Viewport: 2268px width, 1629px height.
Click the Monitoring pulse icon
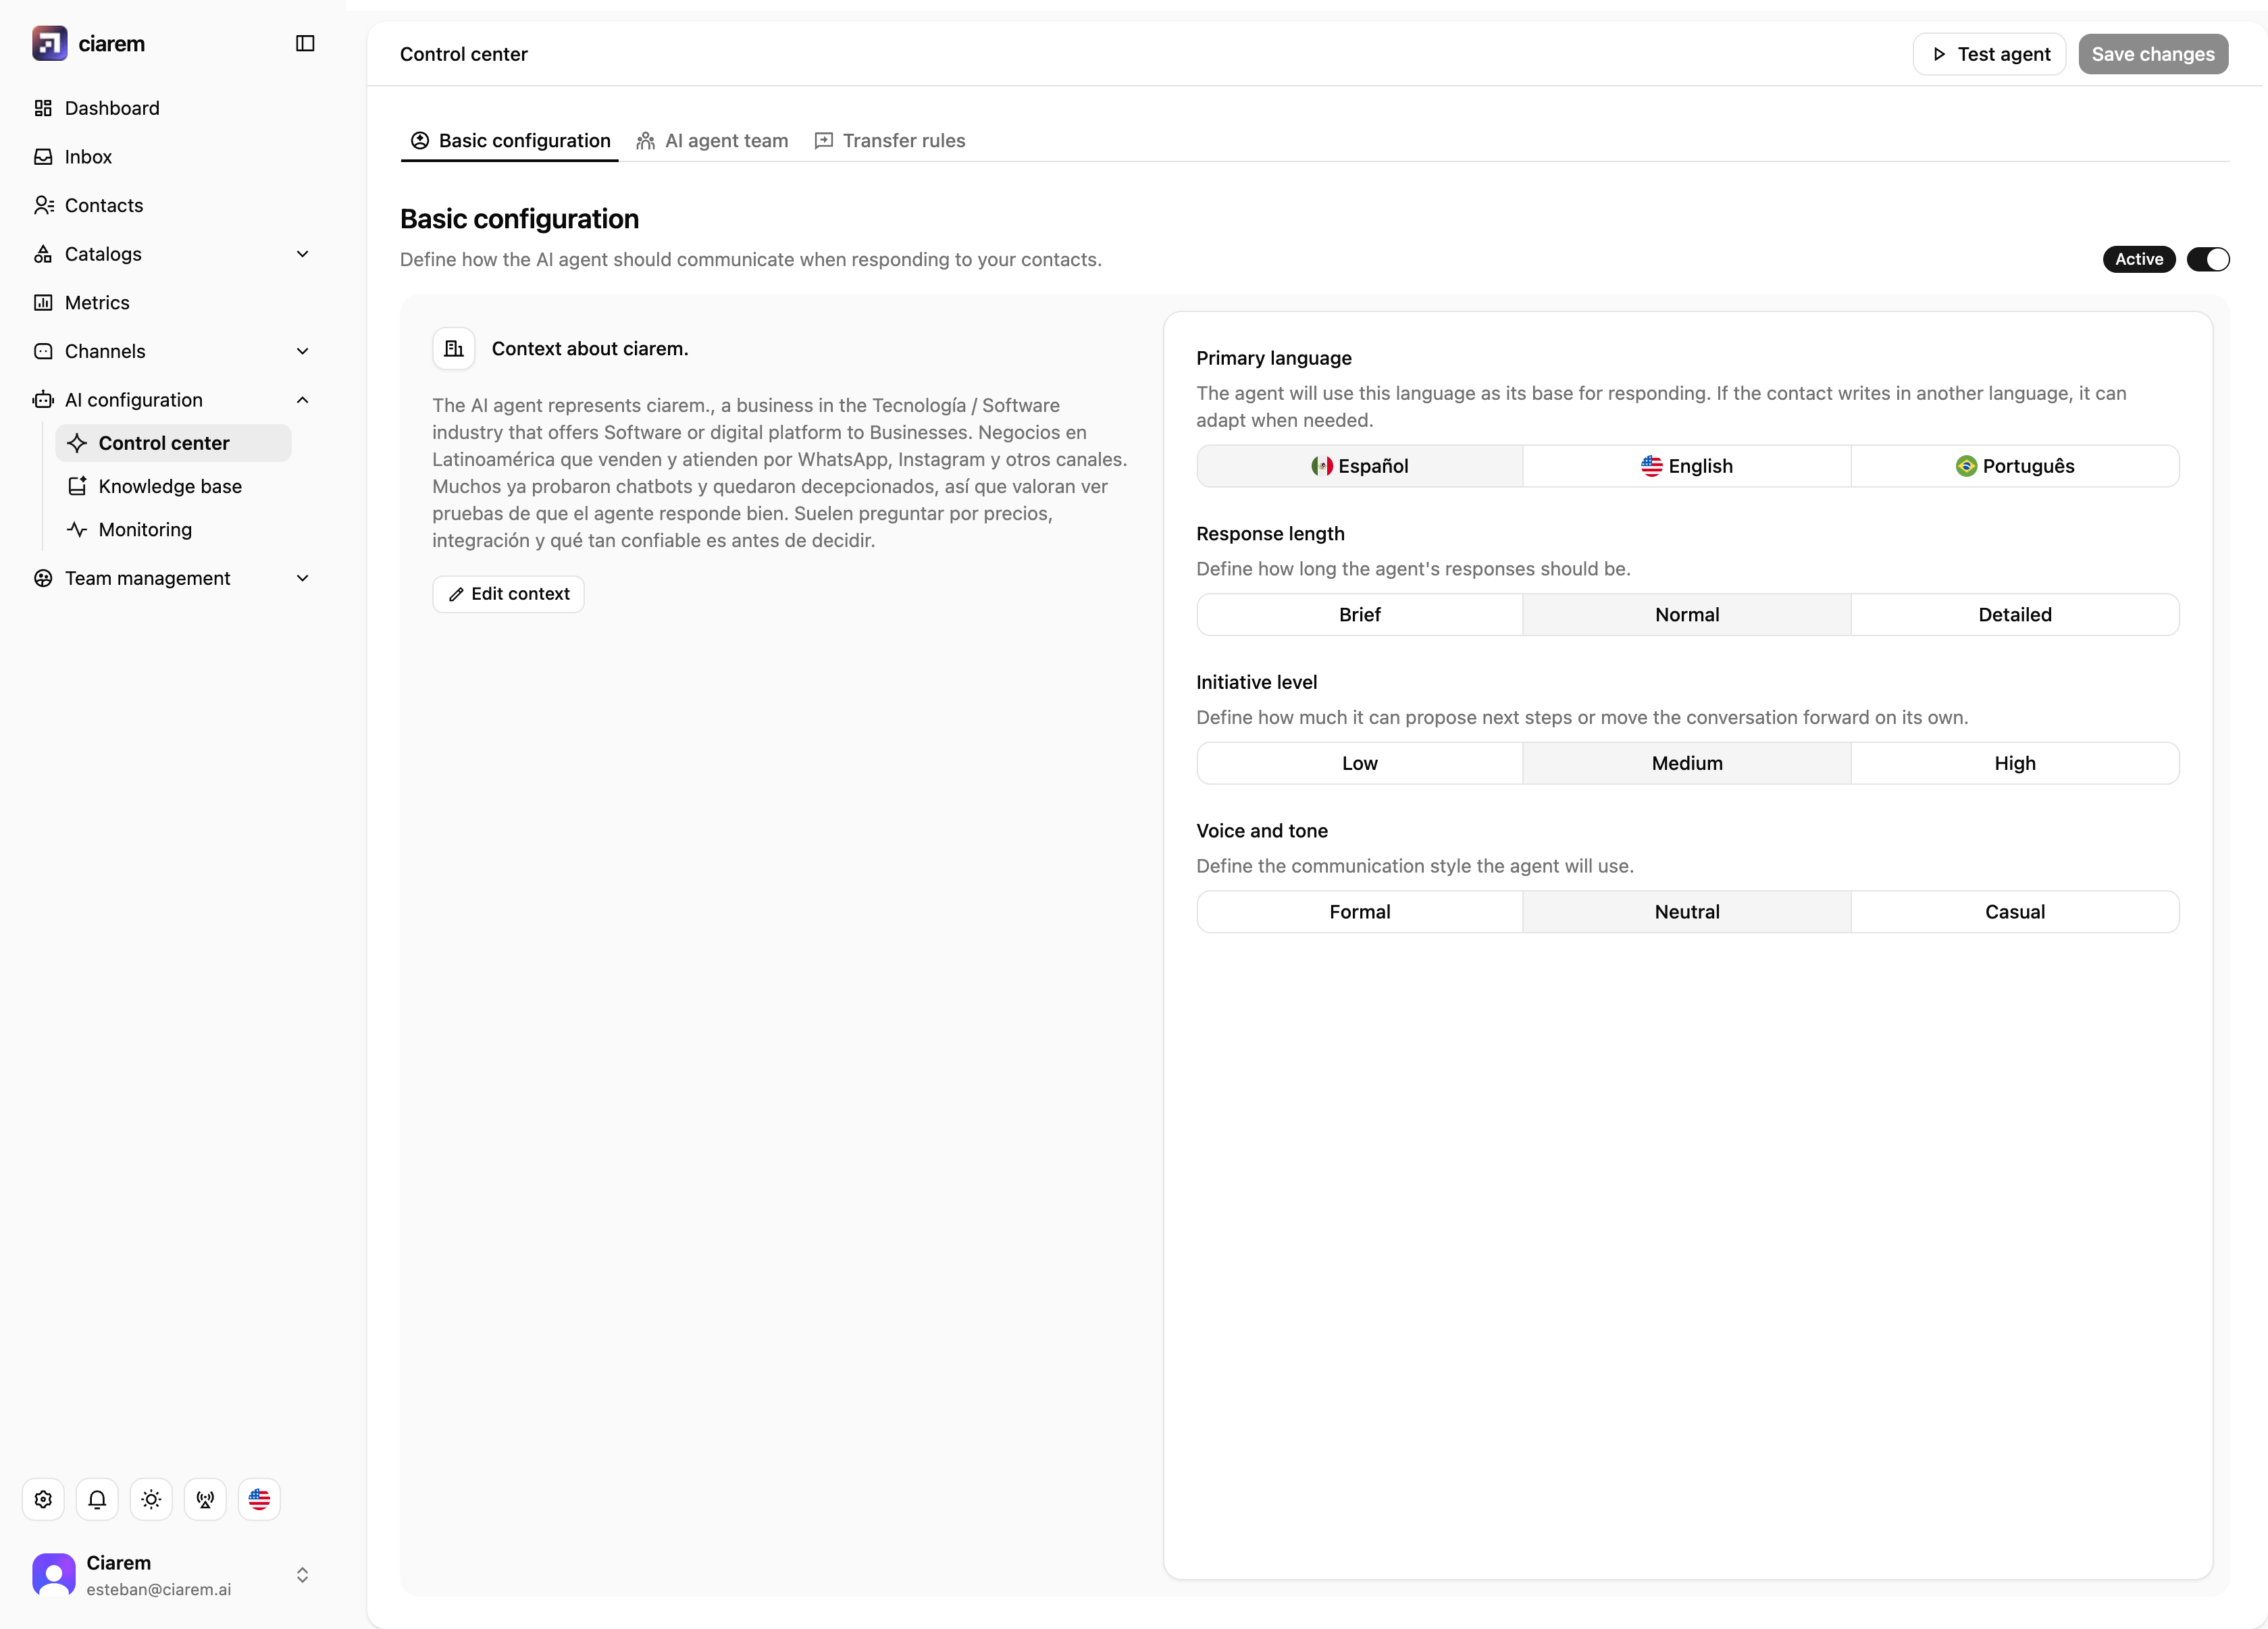pyautogui.click(x=77, y=529)
